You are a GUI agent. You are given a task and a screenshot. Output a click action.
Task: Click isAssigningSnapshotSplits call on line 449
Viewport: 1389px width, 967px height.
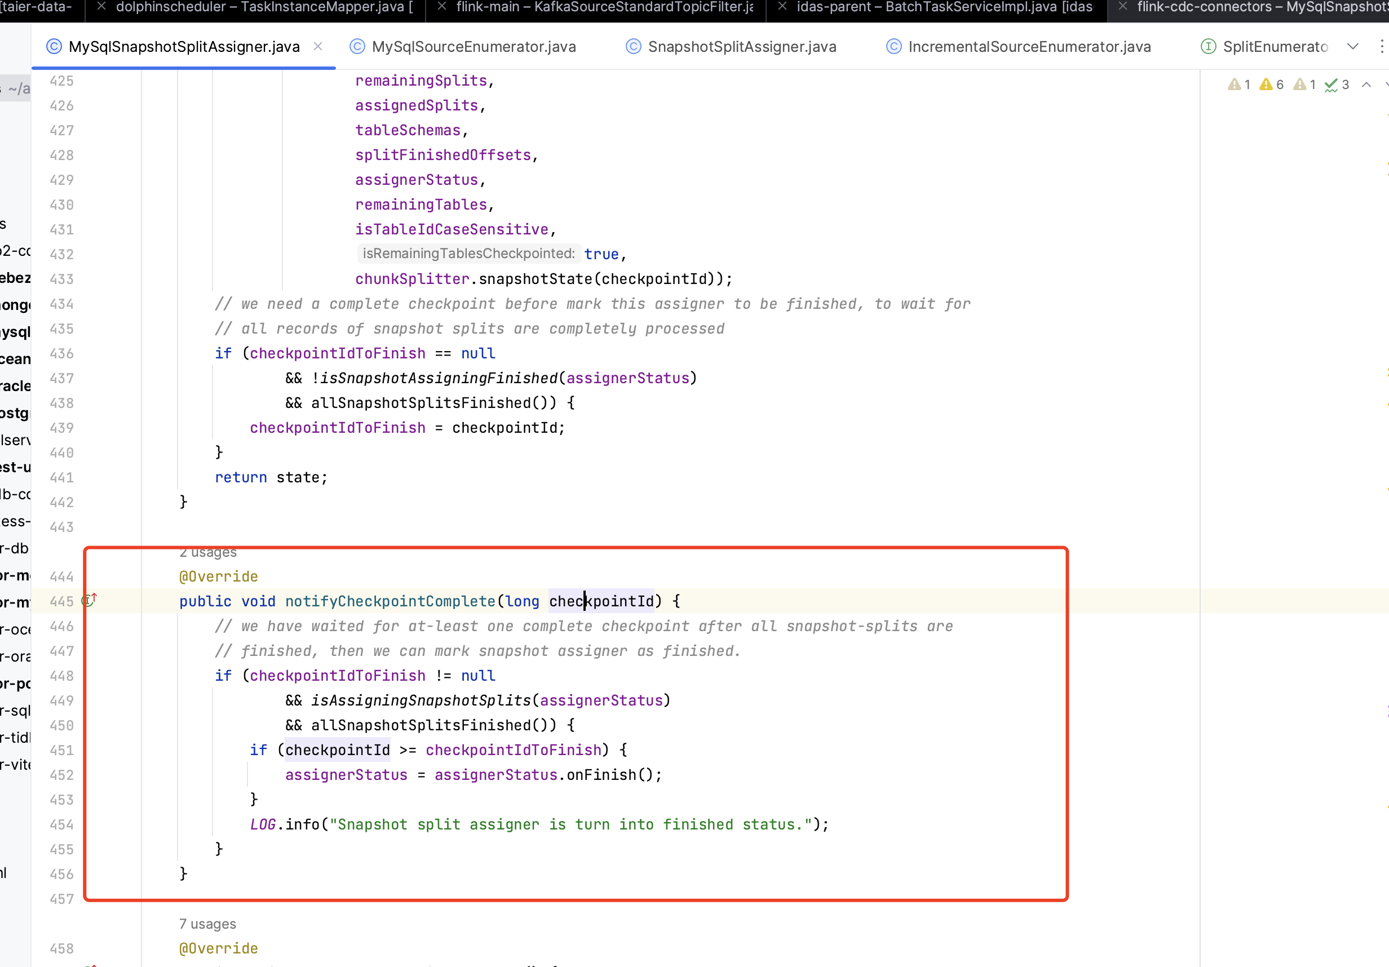coord(421,700)
